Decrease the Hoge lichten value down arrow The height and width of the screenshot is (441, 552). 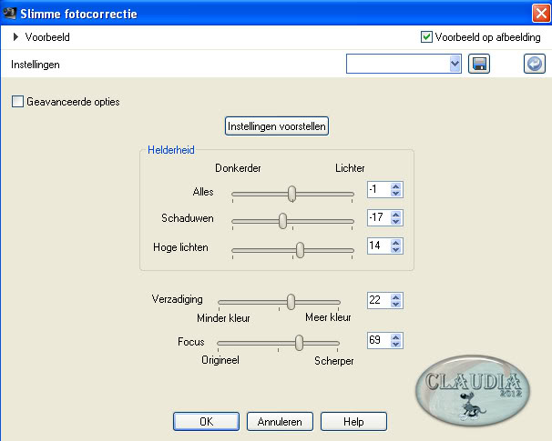click(395, 249)
